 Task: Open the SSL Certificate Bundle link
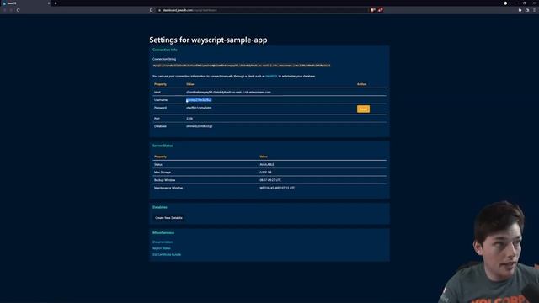point(167,254)
